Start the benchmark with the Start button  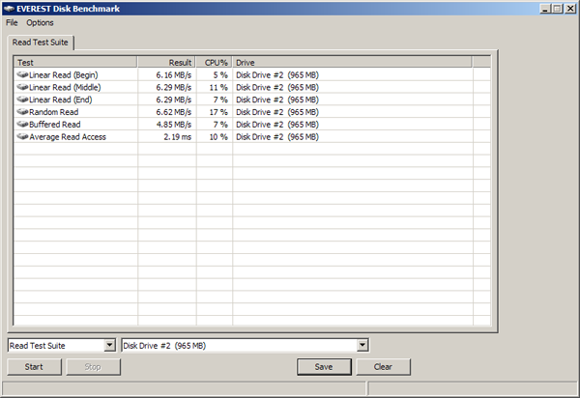coord(34,367)
